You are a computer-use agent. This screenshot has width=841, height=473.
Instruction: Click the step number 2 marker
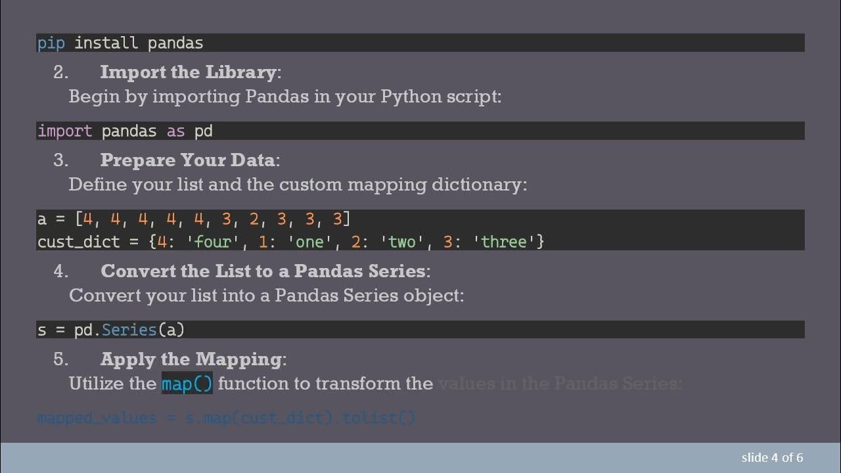60,72
